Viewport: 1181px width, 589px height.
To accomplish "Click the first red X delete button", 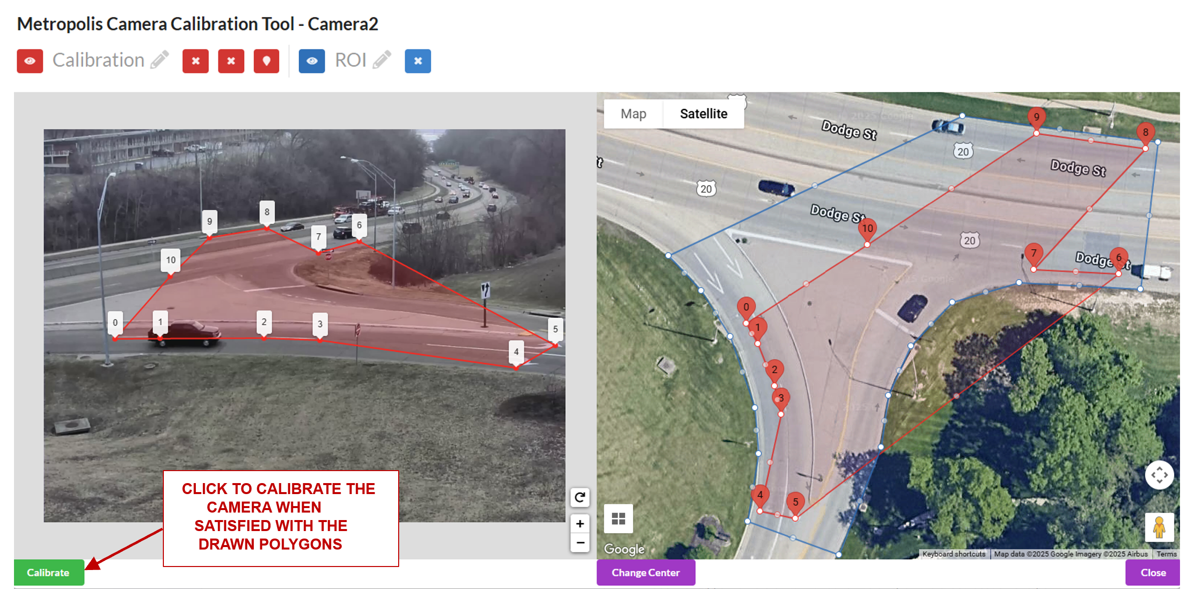I will tap(195, 61).
